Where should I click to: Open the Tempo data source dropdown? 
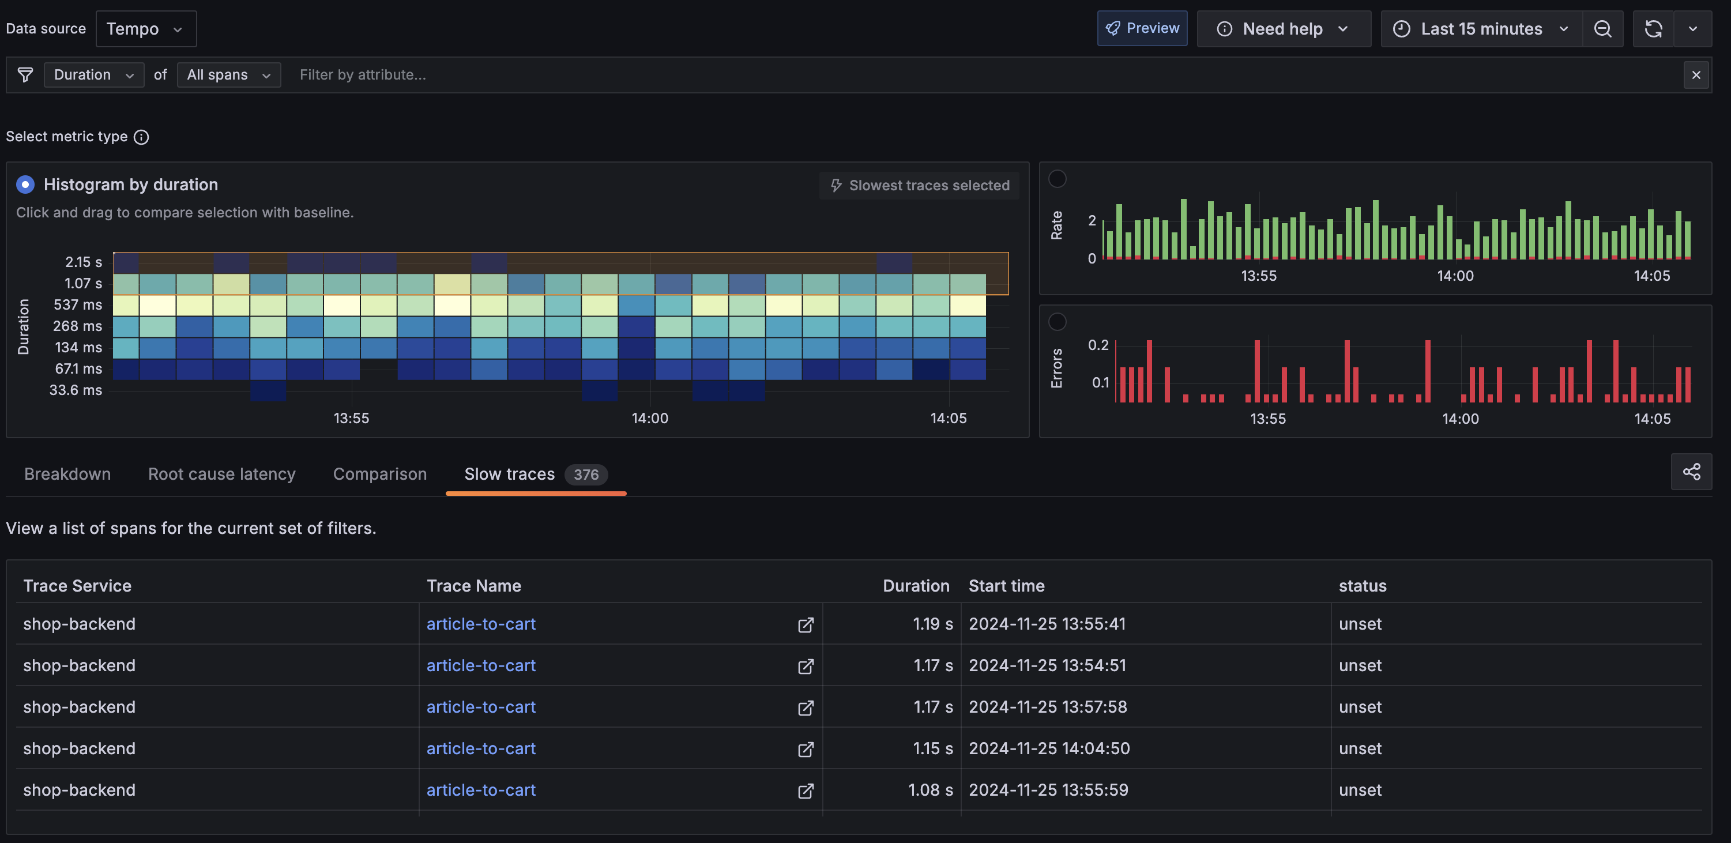point(146,29)
